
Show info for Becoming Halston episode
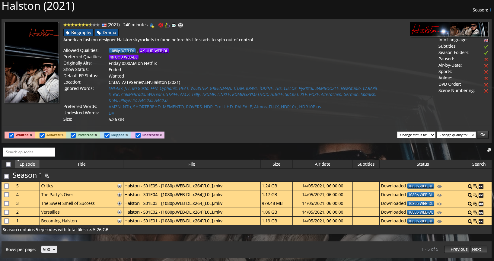click(120, 221)
